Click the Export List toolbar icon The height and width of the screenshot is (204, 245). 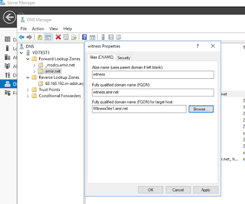[x=74, y=37]
